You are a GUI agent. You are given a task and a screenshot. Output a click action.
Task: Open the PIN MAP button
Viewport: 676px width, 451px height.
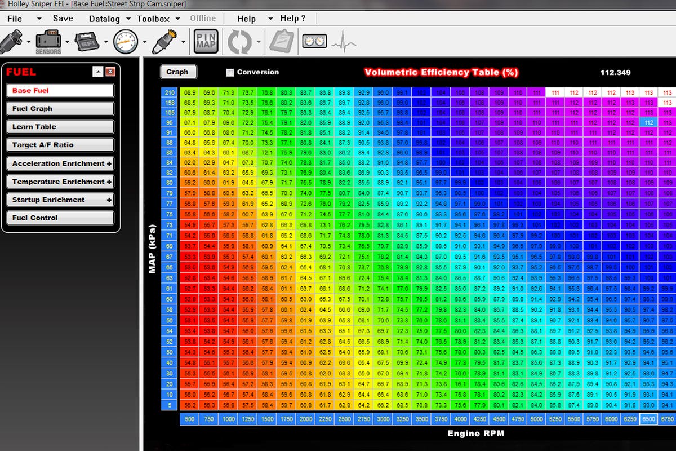point(206,41)
